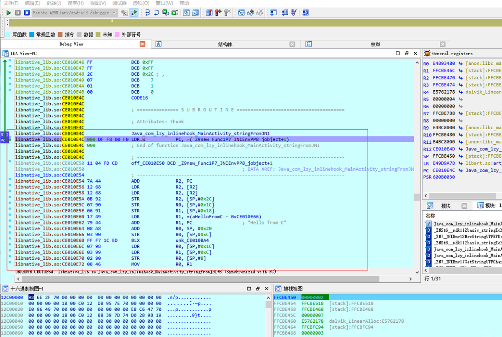Close the Debug View tab

coord(142,44)
